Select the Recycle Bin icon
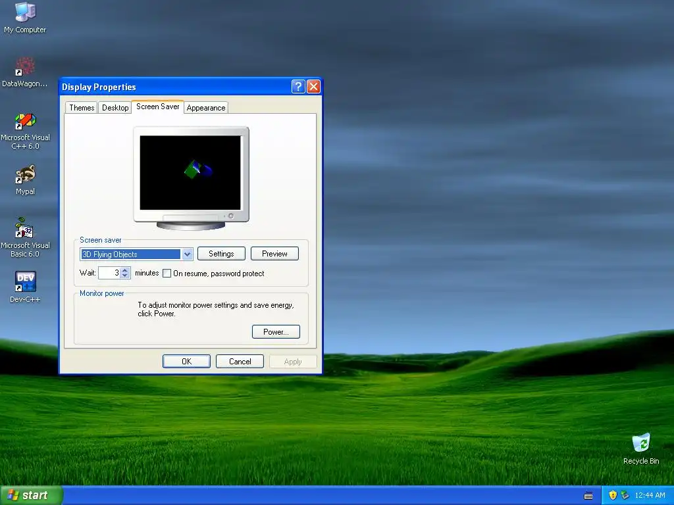Viewport: 674px width, 505px height. click(641, 448)
